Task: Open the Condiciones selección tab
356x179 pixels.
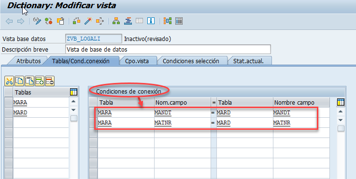Action: (191, 61)
